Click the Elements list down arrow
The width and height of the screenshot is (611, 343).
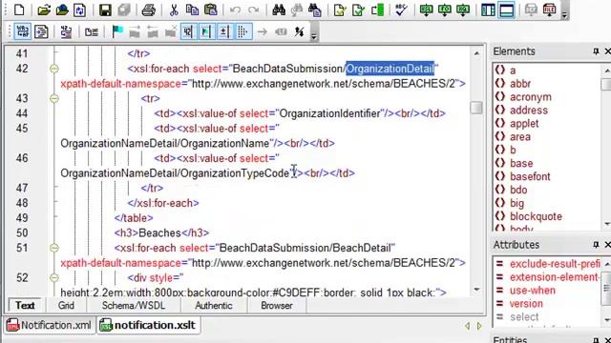607,224
